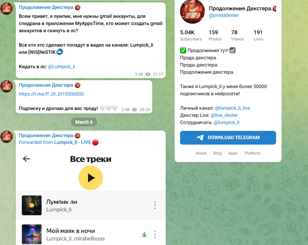Open three-dot menu for Лумпик ли track
308x245 pixels.
(155, 205)
